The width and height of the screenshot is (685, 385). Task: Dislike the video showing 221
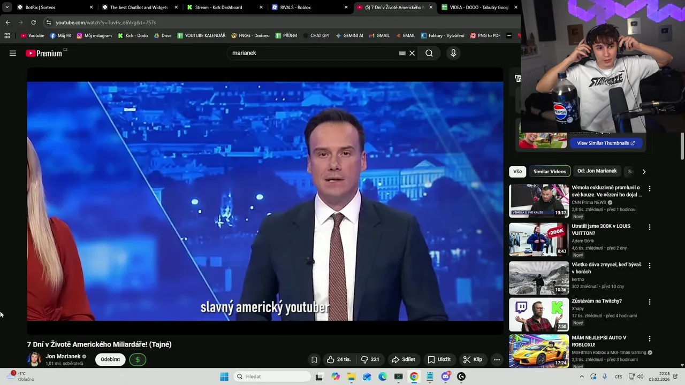pos(370,359)
